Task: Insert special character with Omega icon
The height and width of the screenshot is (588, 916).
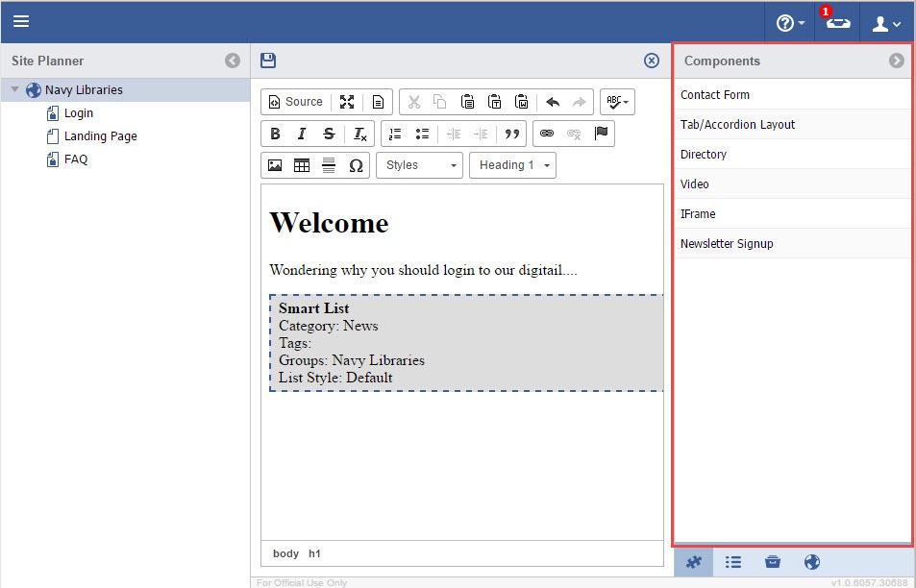Action: (356, 165)
